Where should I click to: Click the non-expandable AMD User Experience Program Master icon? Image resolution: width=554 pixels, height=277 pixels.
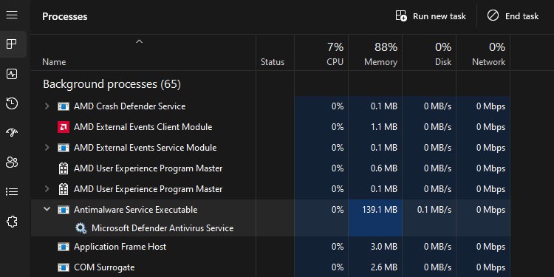(x=64, y=168)
